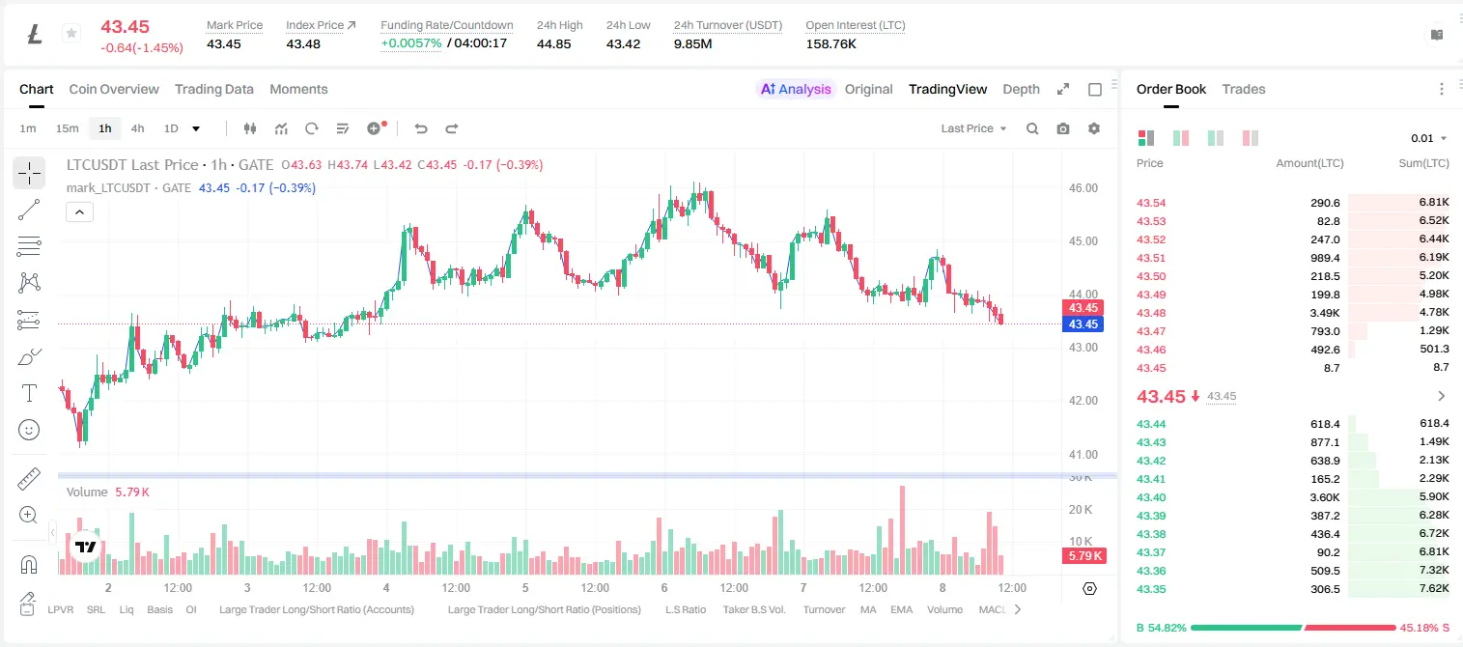Image resolution: width=1463 pixels, height=647 pixels.
Task: Select the trend line drawing tool
Action: pyautogui.click(x=29, y=210)
